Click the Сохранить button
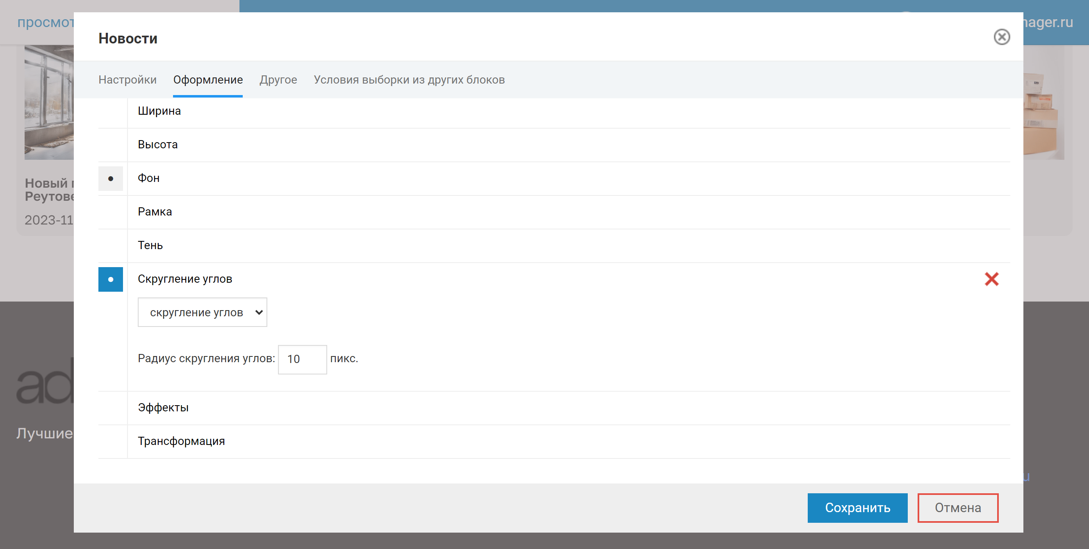Screen dimensions: 1089x549 point(857,508)
